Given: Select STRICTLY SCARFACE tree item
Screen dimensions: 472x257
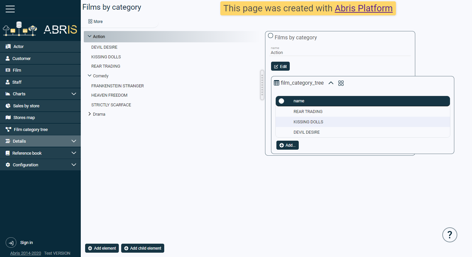Looking at the screenshot, I should [111, 105].
